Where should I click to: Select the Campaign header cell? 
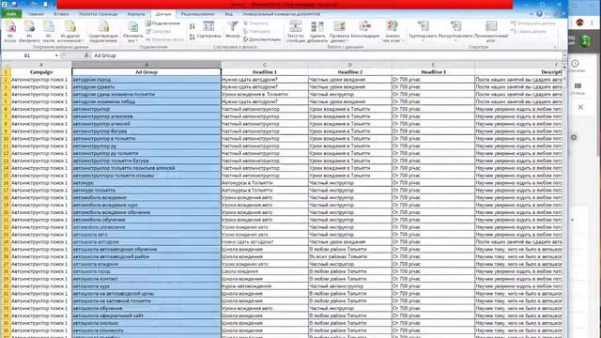41,72
